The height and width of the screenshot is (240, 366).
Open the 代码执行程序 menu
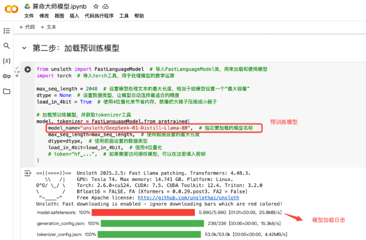[x=99, y=16]
